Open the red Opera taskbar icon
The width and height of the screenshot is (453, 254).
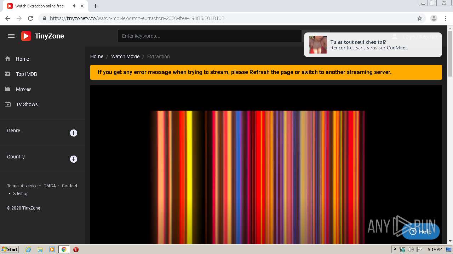(x=76, y=249)
